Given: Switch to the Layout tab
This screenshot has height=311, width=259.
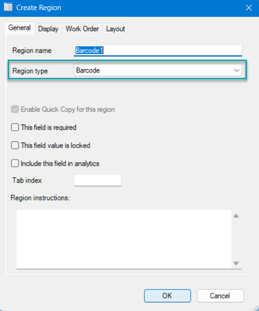Looking at the screenshot, I should click(116, 29).
